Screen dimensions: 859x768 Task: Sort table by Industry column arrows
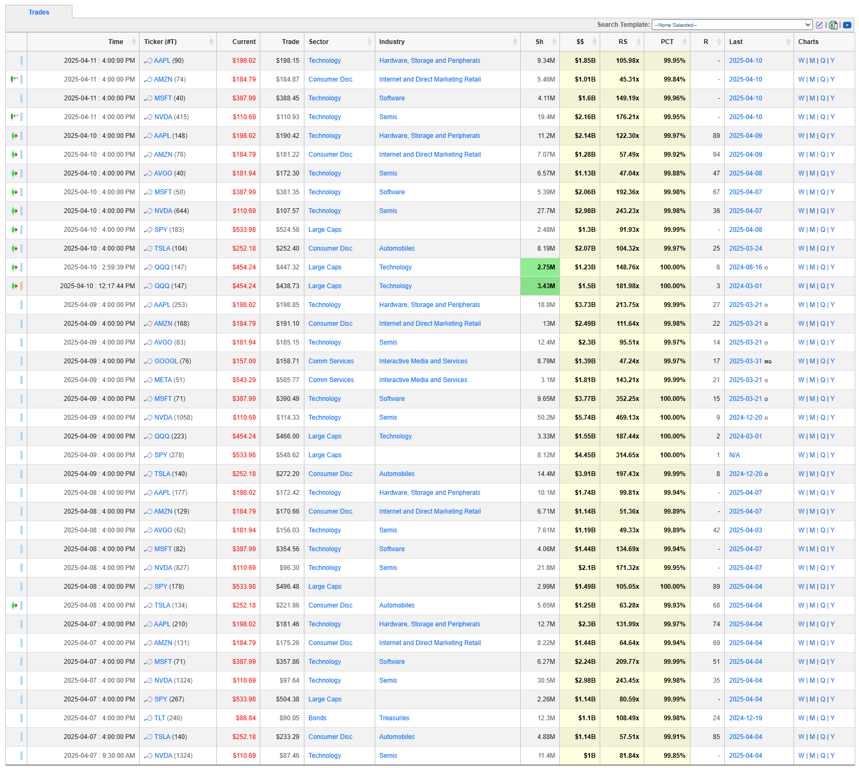tap(515, 42)
